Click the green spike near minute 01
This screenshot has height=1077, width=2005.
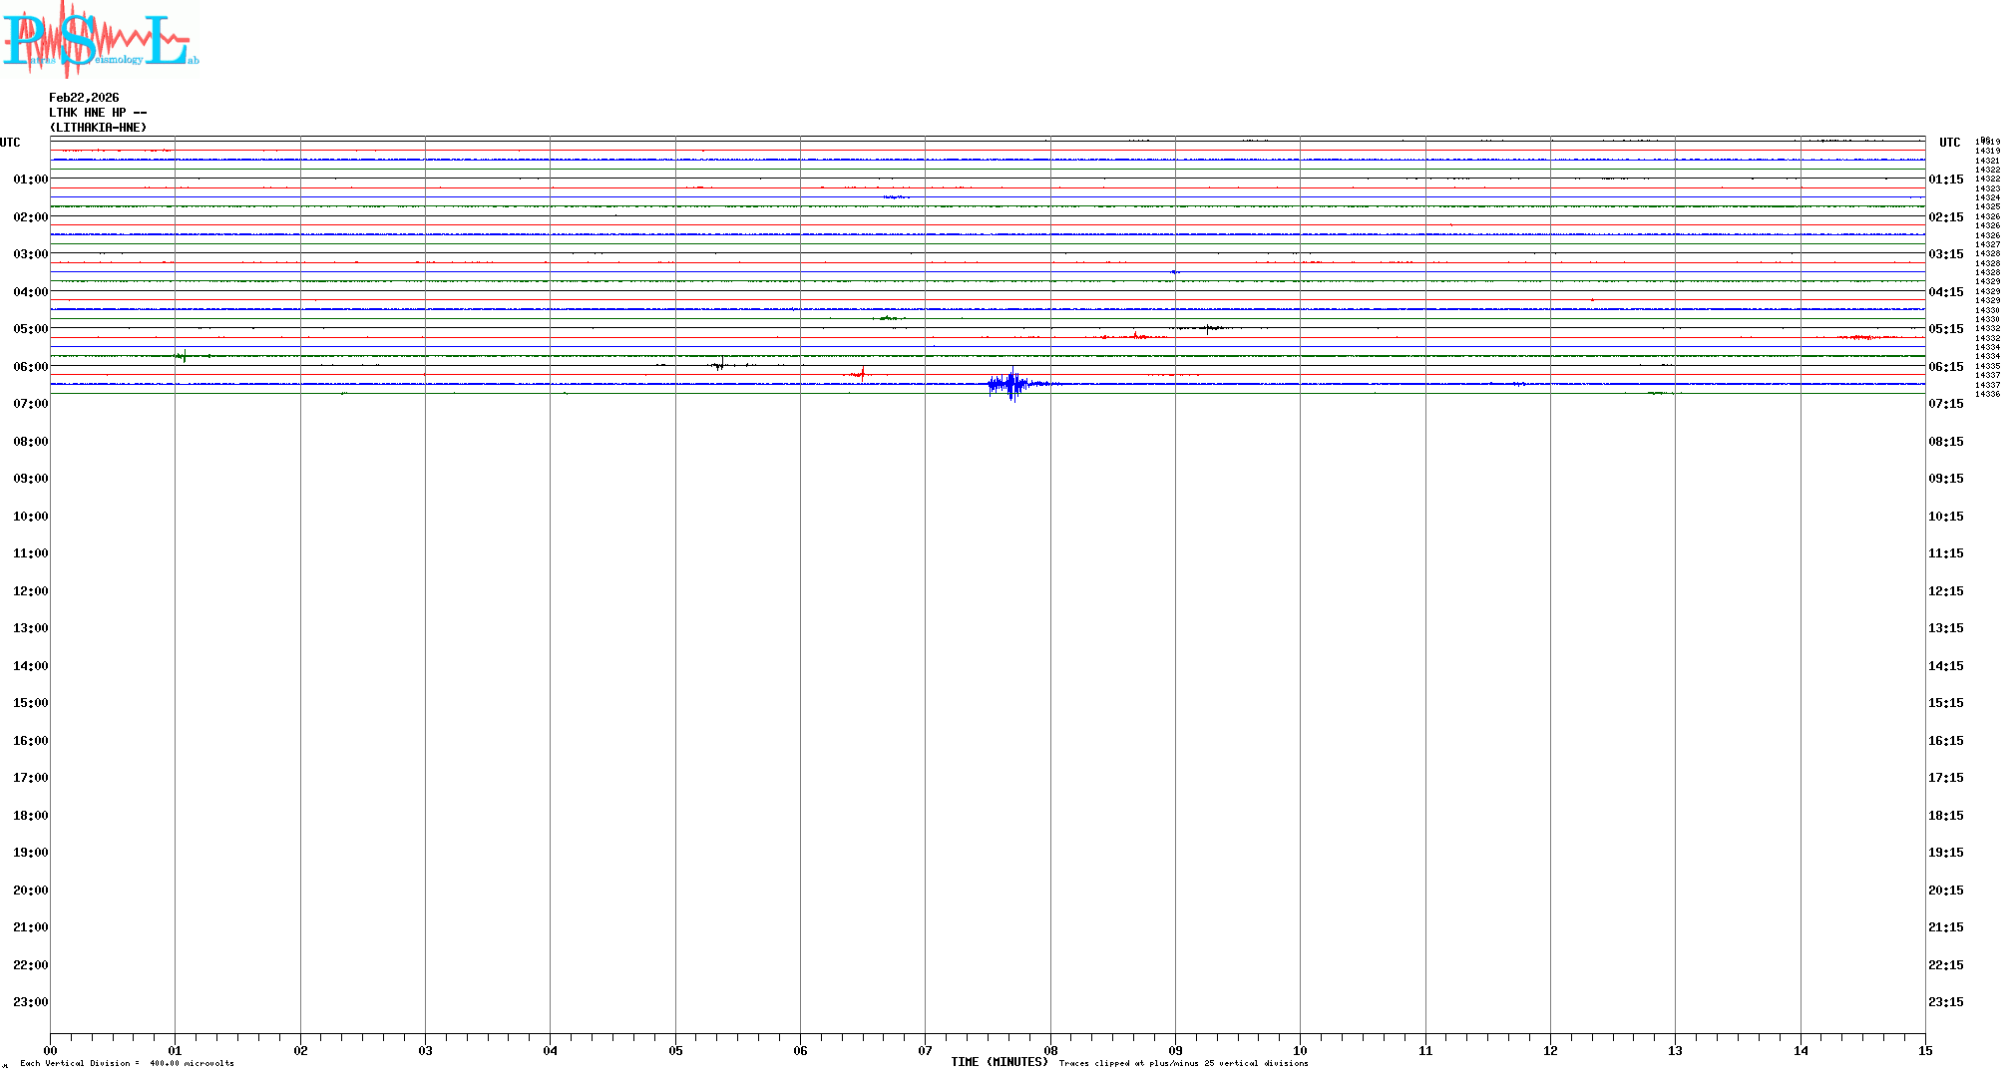coord(183,356)
